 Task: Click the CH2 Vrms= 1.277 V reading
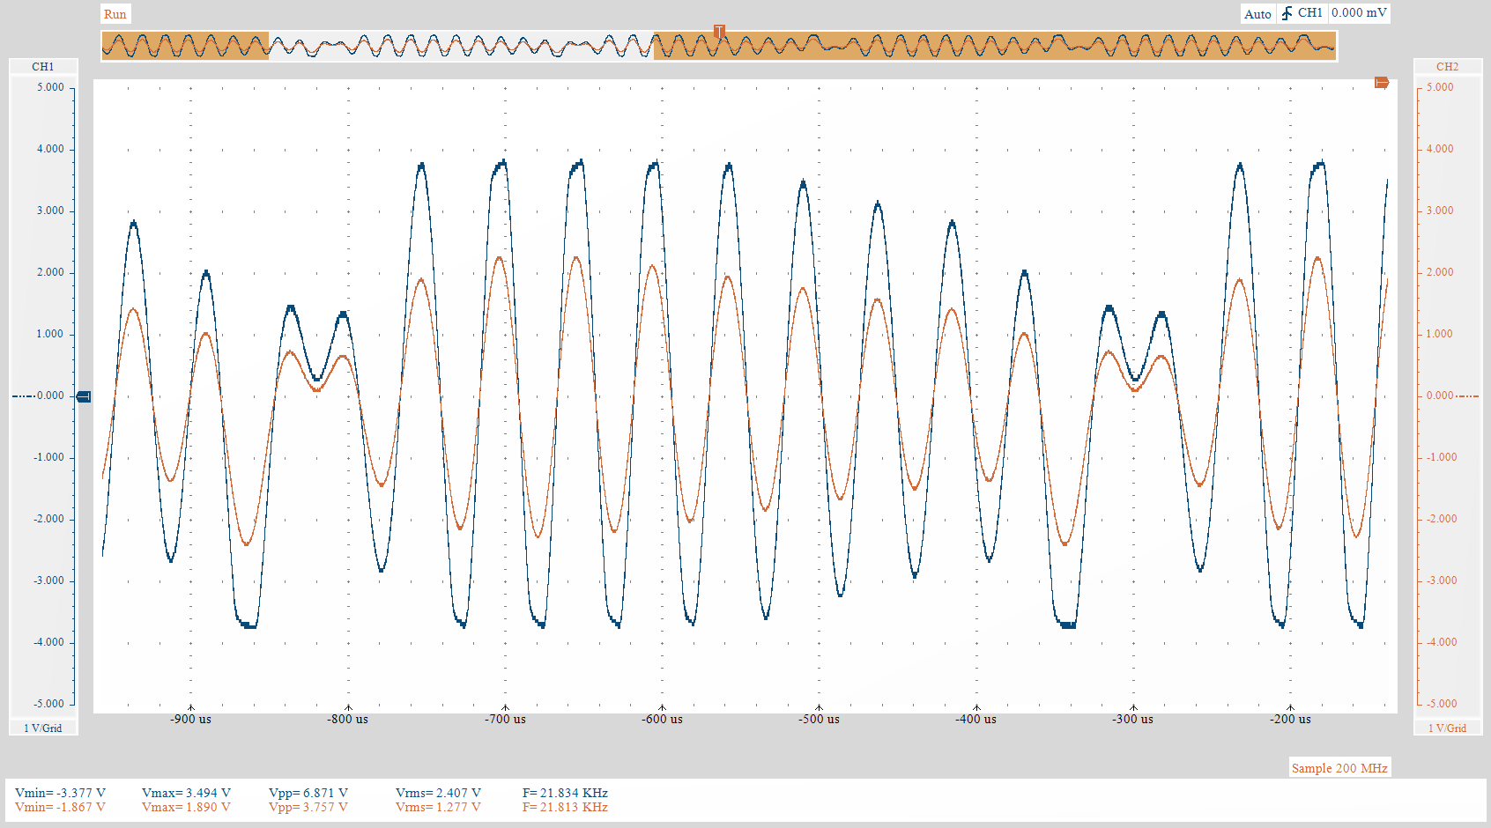[438, 807]
